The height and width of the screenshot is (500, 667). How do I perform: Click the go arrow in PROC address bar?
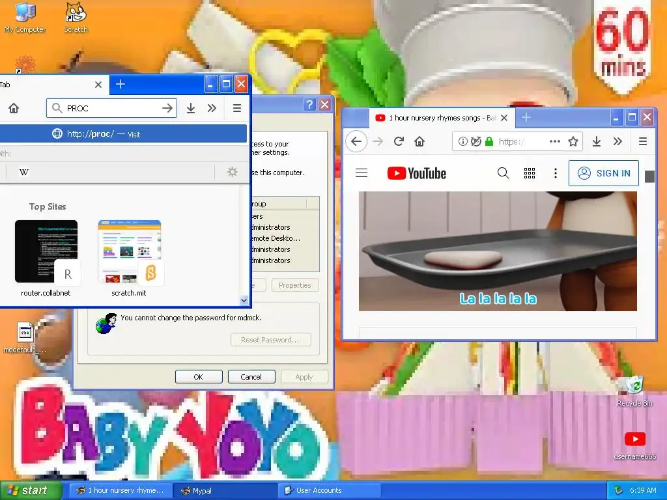point(167,109)
